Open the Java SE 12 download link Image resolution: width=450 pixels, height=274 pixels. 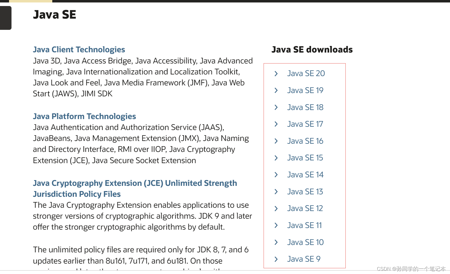(x=305, y=208)
